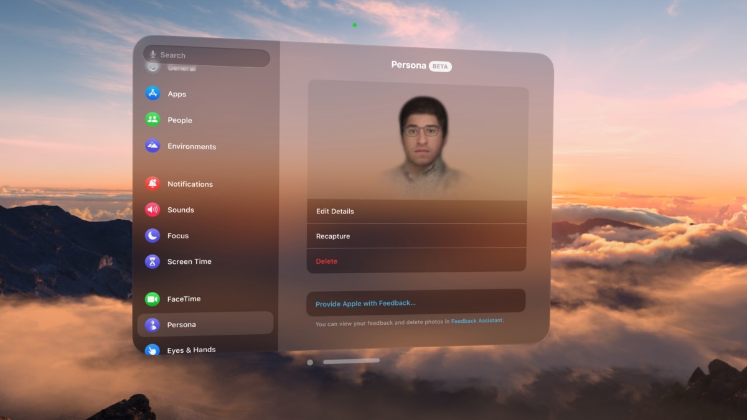747x420 pixels.
Task: Open the Feedback Assistant link
Action: (x=477, y=321)
